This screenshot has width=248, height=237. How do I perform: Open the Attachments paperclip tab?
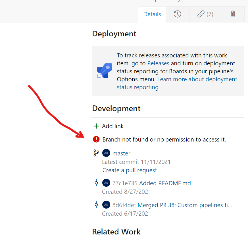233,14
